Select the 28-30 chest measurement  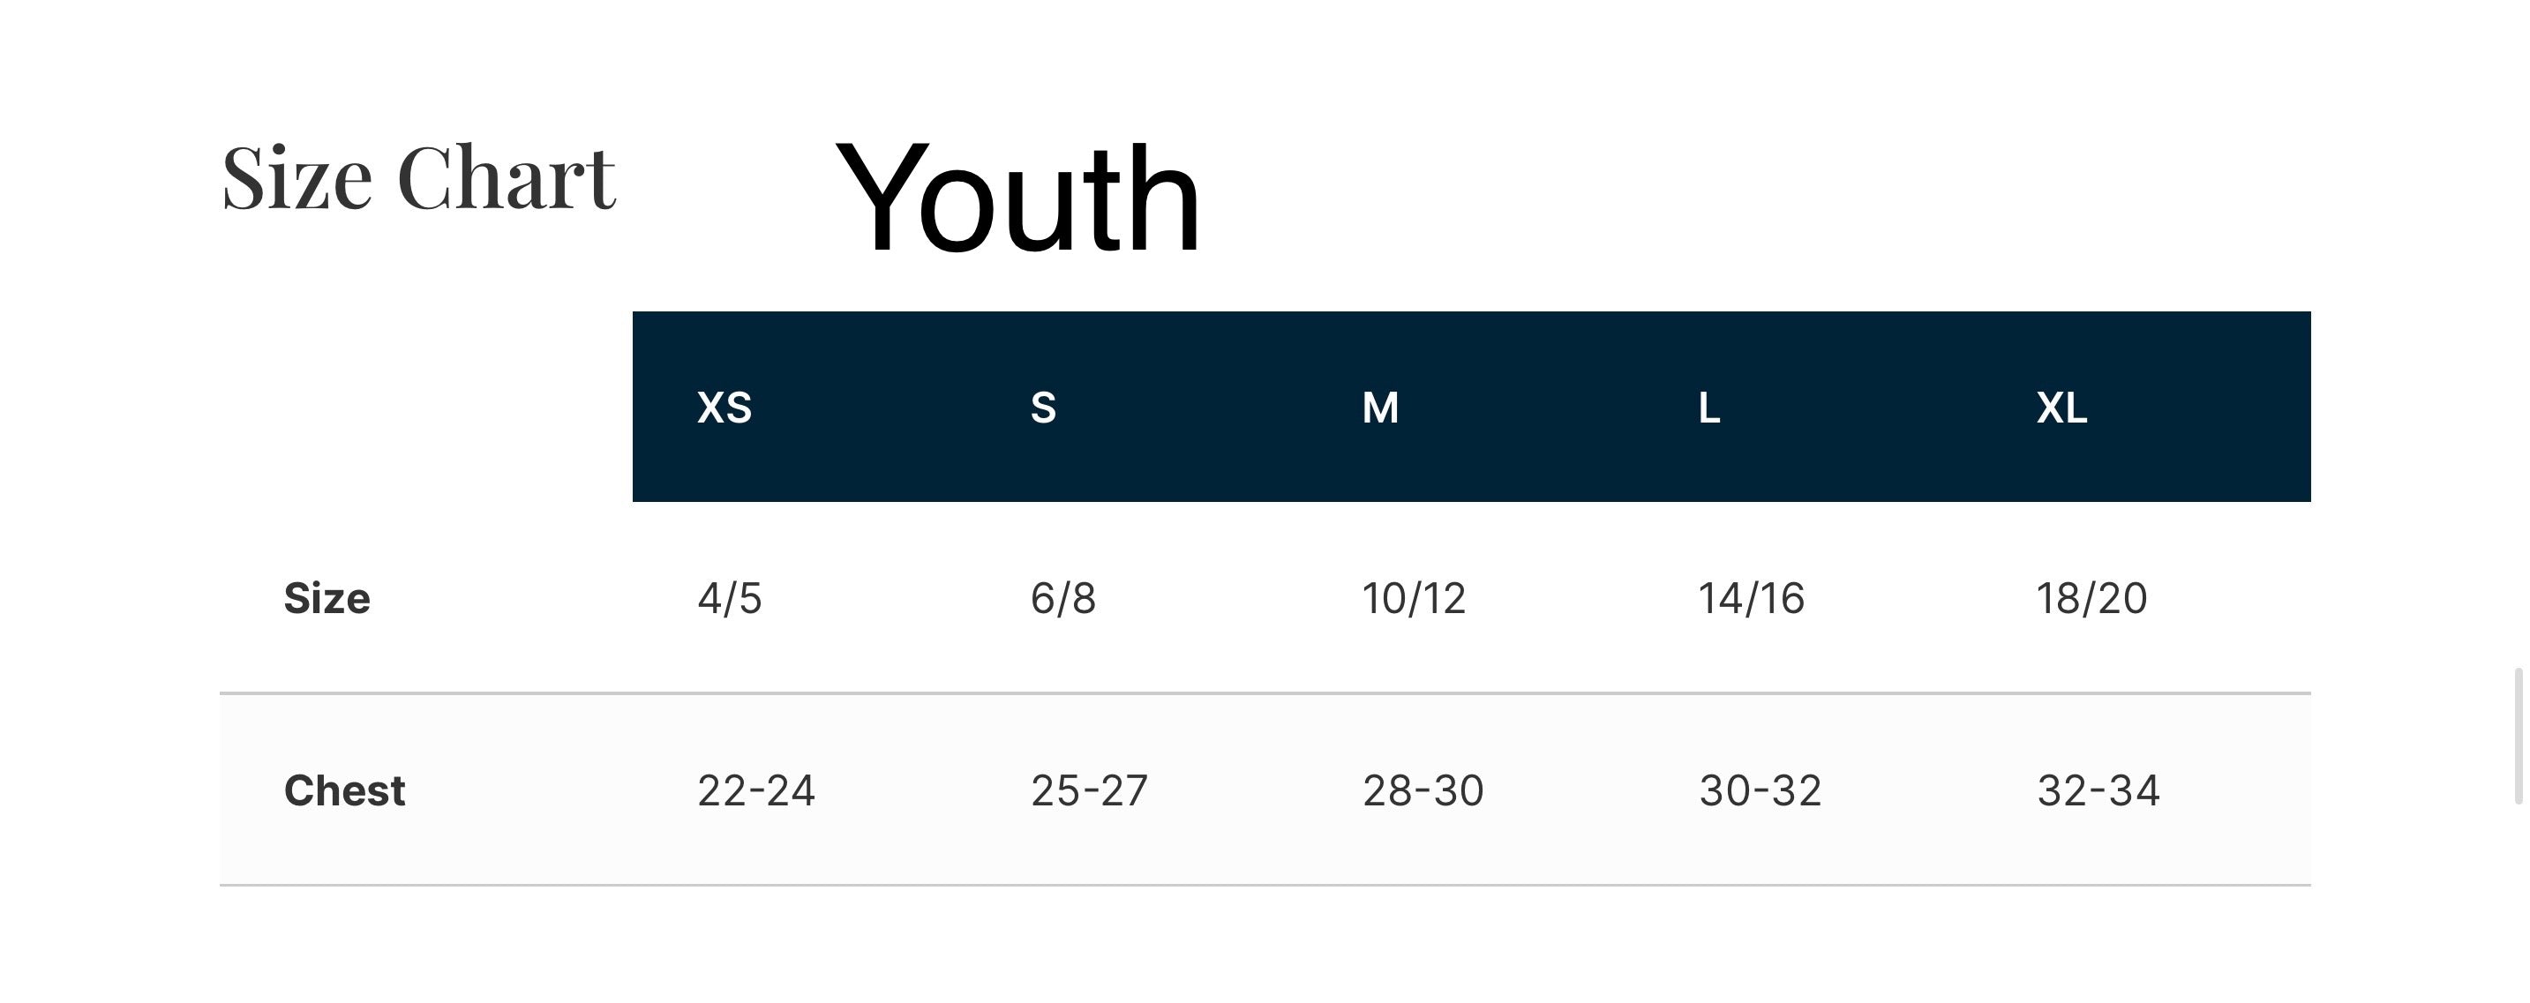point(1423,791)
